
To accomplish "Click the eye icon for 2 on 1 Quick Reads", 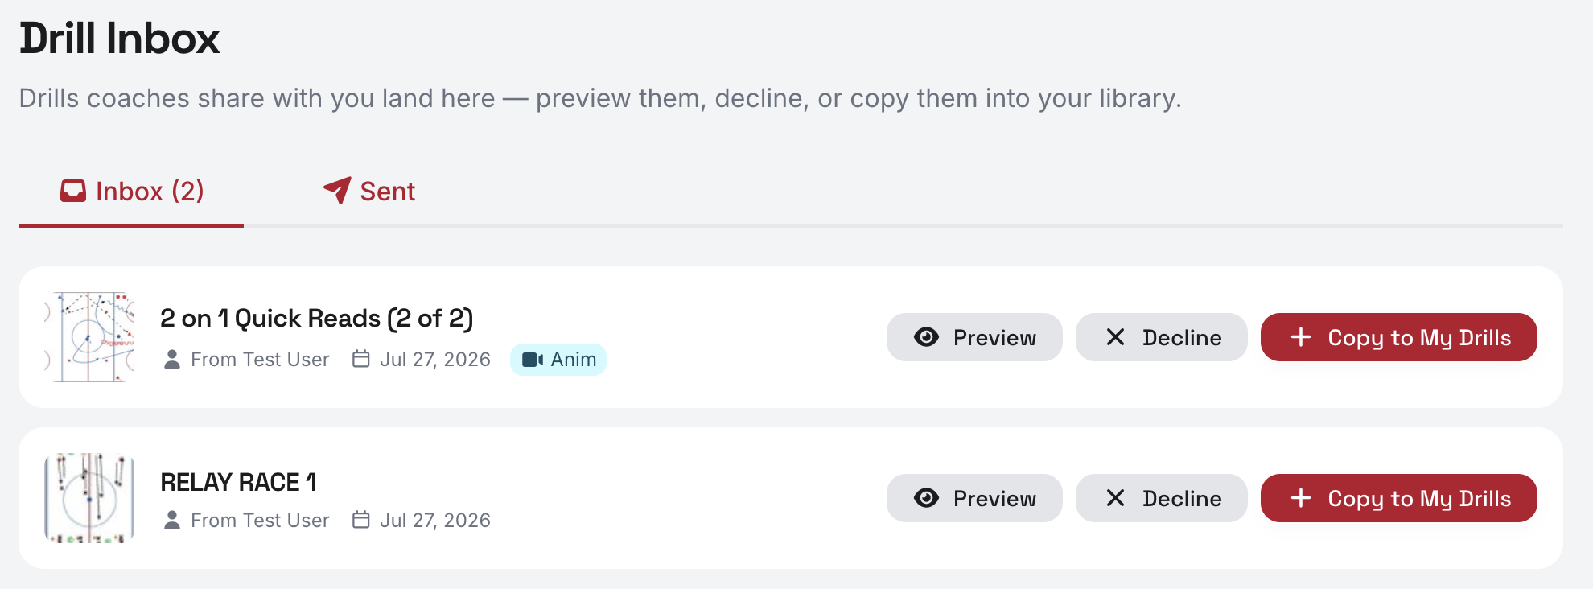I will pos(926,337).
